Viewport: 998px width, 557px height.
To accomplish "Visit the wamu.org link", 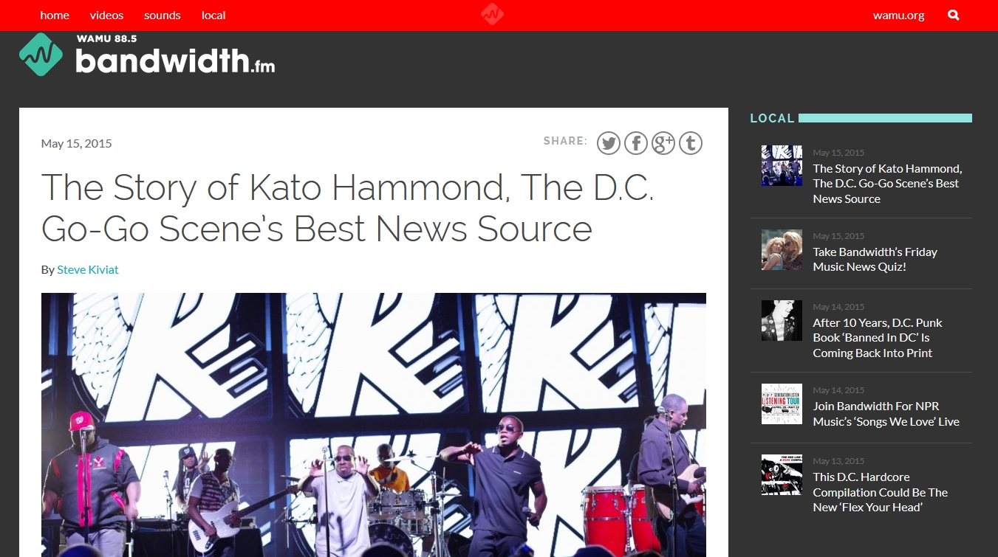I will (x=899, y=15).
